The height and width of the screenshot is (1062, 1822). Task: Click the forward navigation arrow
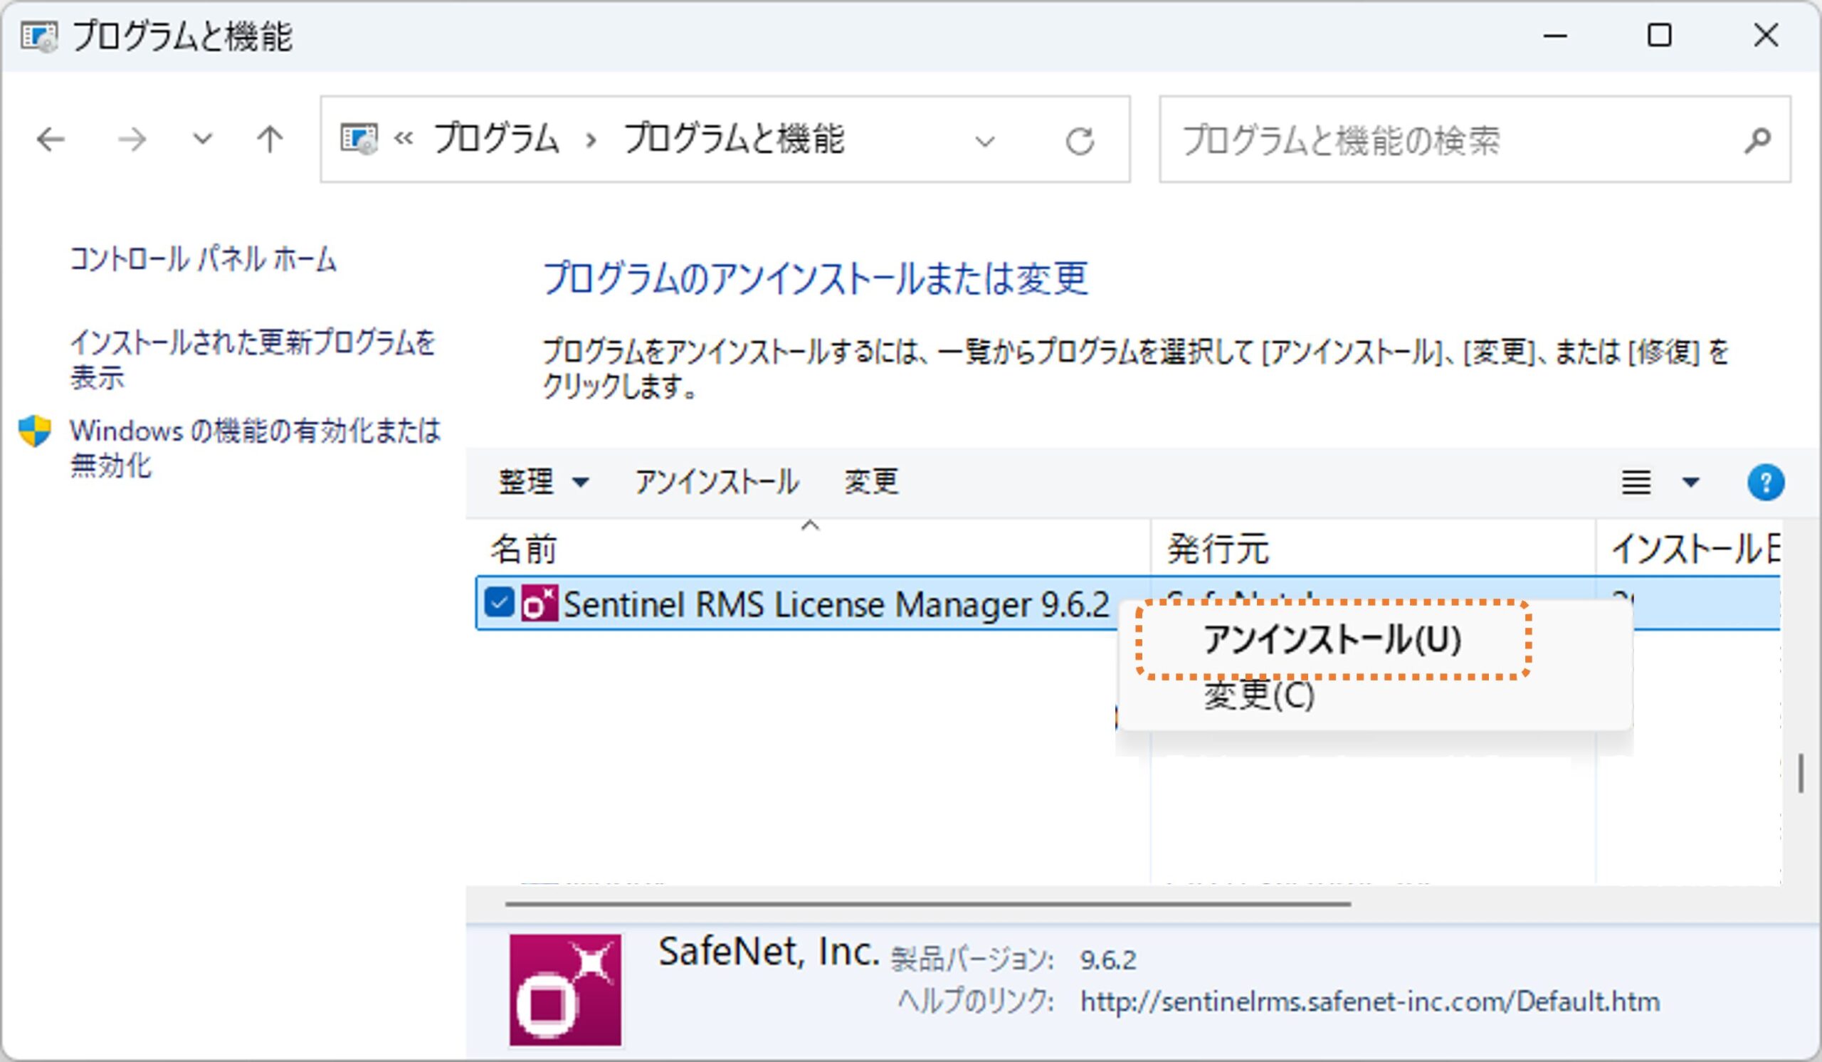[132, 140]
